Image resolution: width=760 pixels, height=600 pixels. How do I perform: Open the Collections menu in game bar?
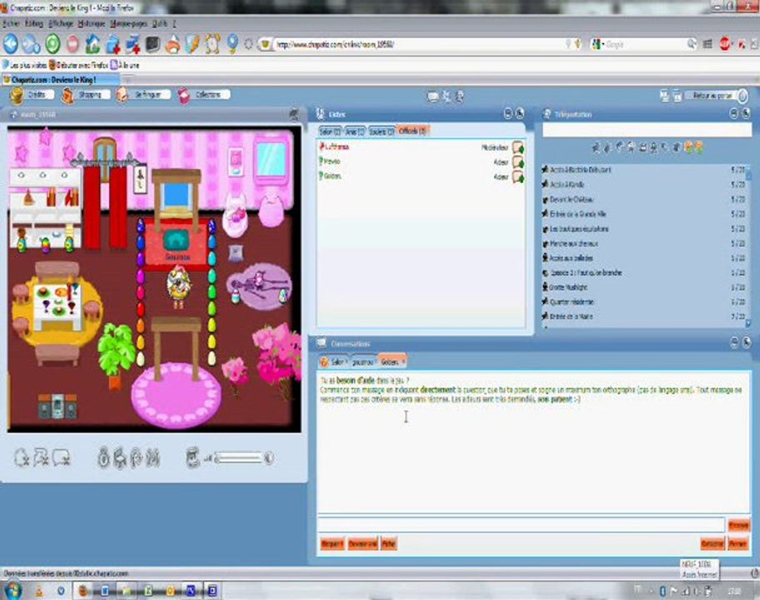203,95
